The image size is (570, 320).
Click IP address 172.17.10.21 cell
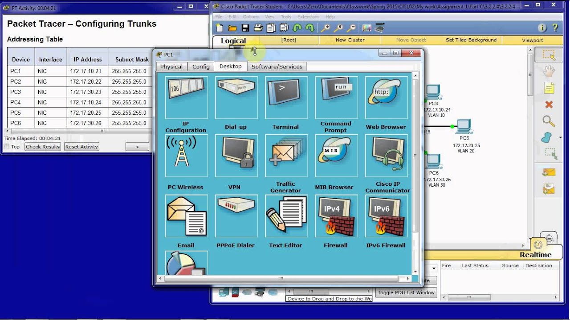point(88,71)
